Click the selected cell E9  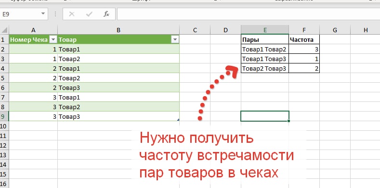265,116
